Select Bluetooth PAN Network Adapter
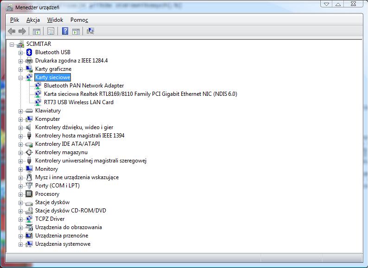This screenshot has width=368, height=268. click(84, 86)
